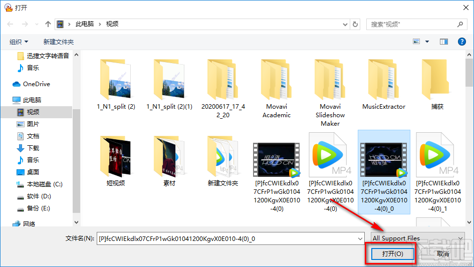Open 文档 in navigation pane
Viewport: 474px width, 267px height.
tap(28, 136)
